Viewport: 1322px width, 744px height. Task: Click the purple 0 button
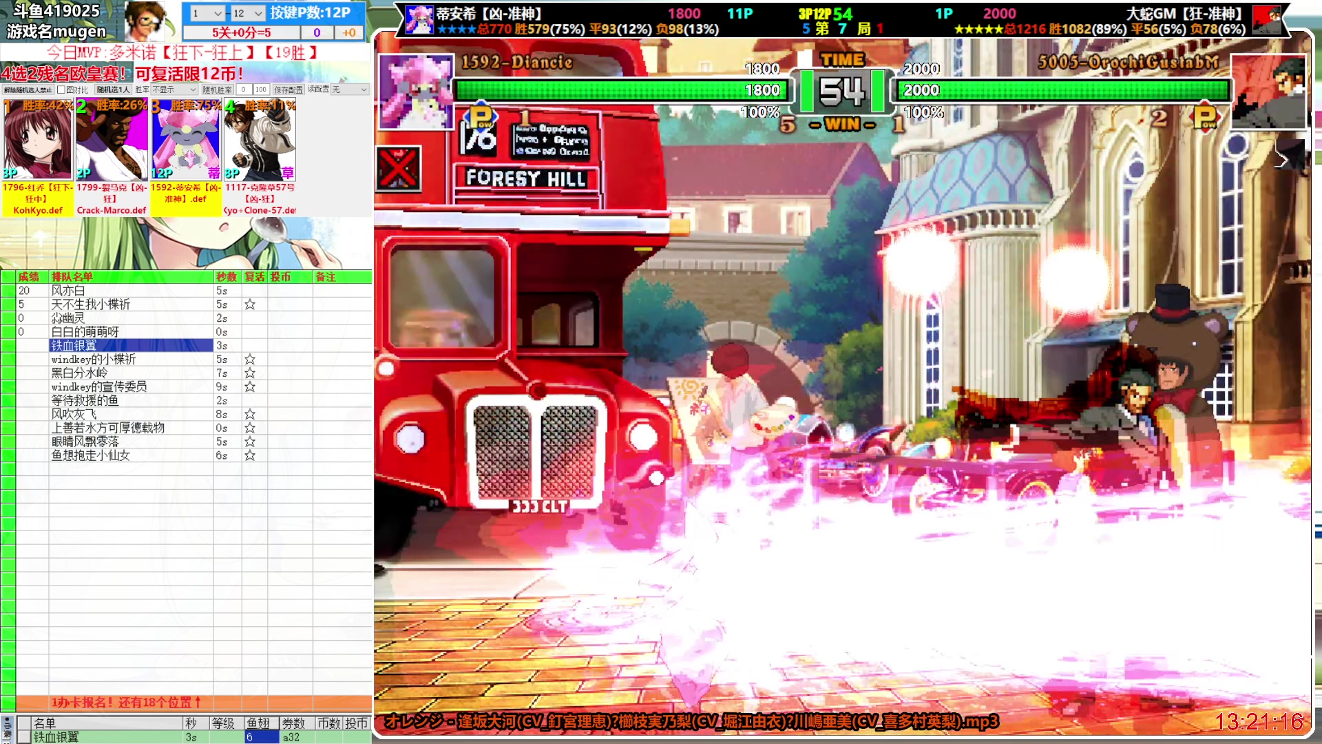coord(317,32)
